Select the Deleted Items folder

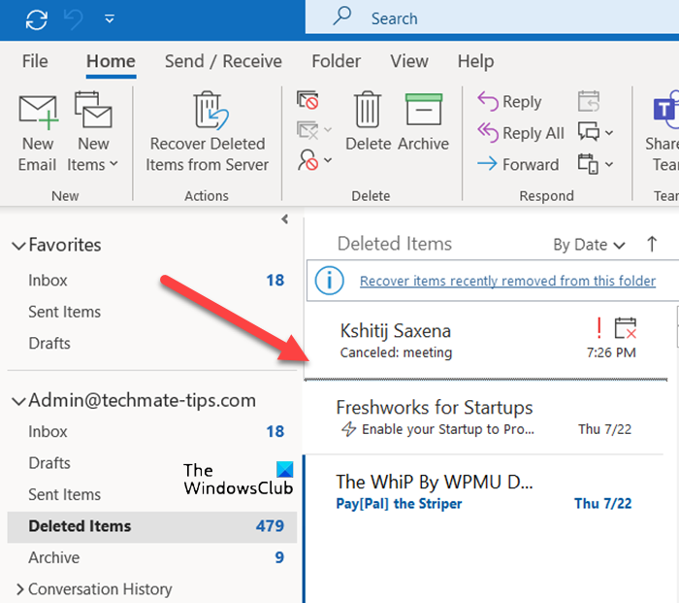(x=80, y=526)
